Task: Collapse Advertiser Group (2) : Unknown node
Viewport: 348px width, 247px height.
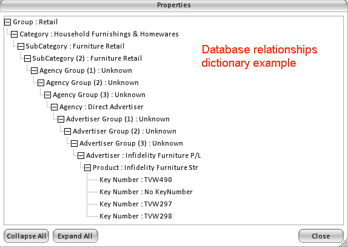Action: (67, 131)
